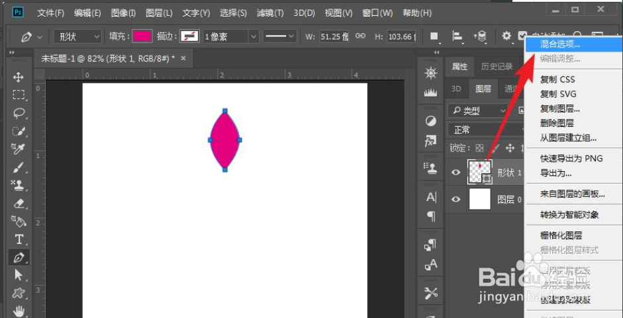
Task: Open the 文件(F) menu
Action: pos(50,13)
